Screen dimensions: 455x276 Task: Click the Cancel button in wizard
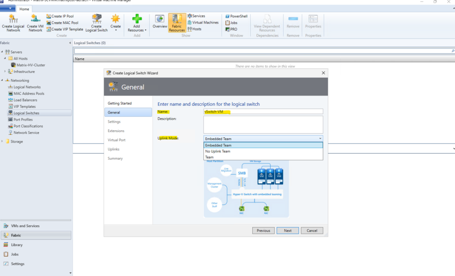312,230
